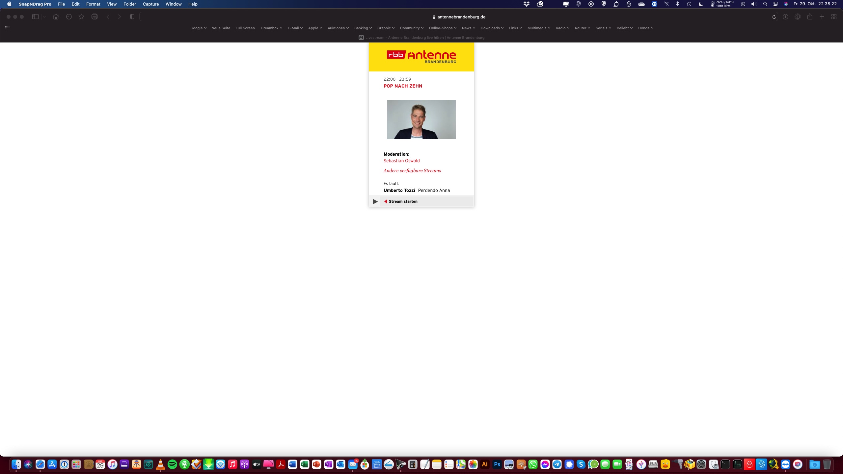Open tab overview grid icon
843x474 pixels.
click(x=834, y=17)
